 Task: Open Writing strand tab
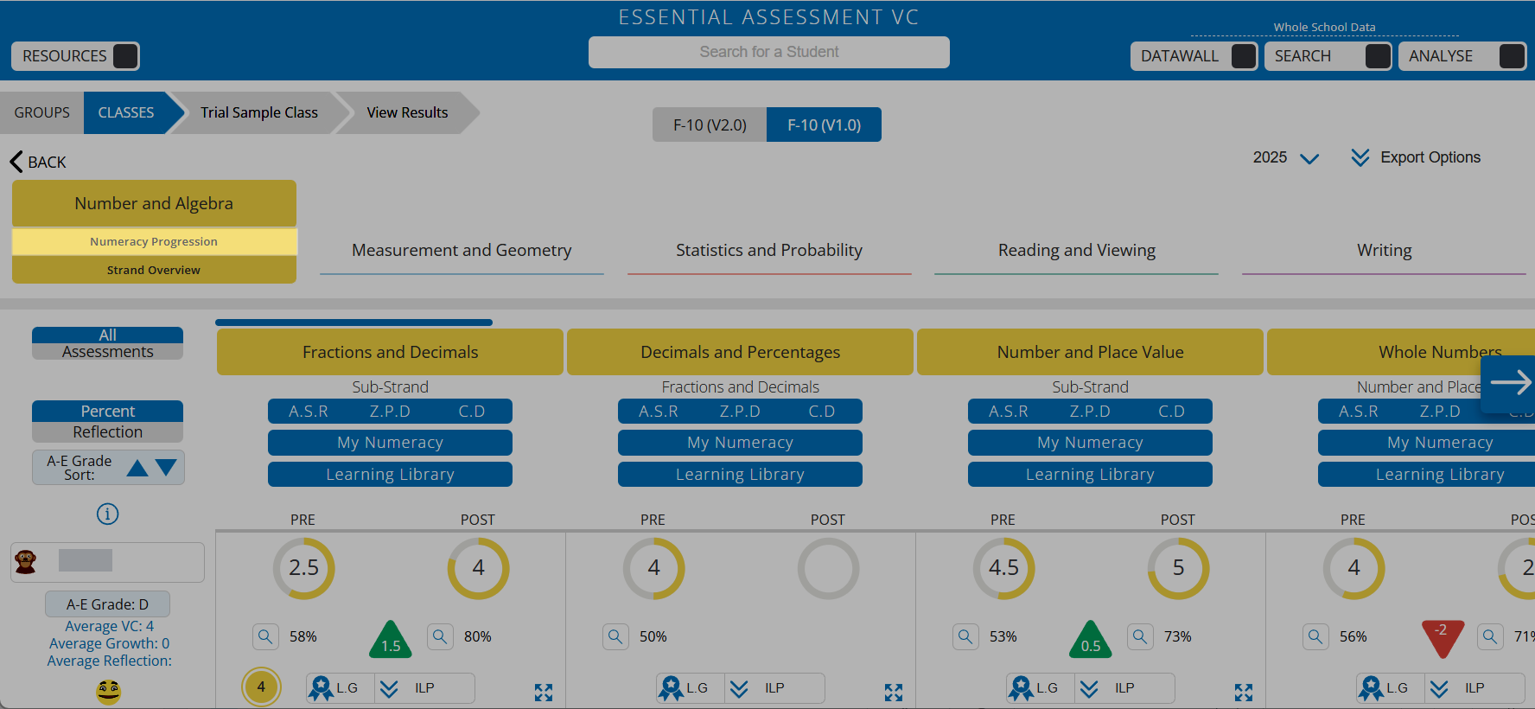1384,251
